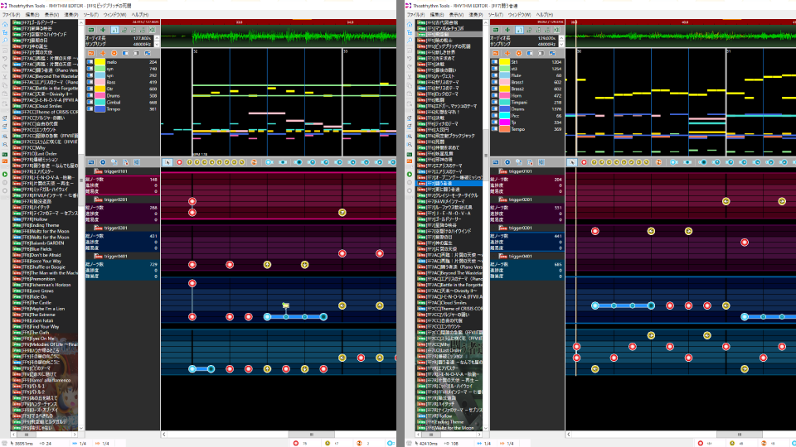
Task: Click magnifier search icon, left window sidebar
Action: [5, 40]
